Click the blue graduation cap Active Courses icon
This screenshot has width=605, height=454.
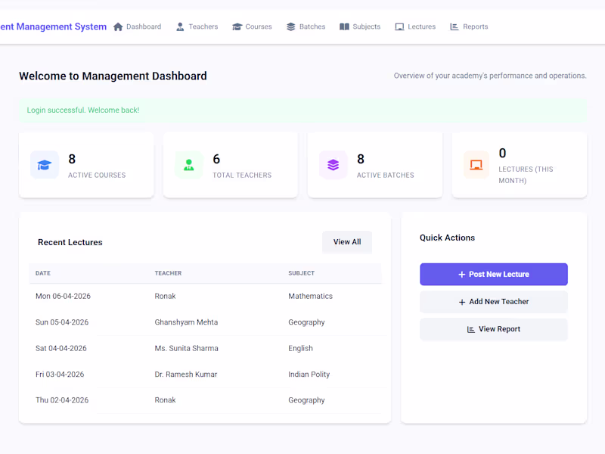tap(45, 165)
